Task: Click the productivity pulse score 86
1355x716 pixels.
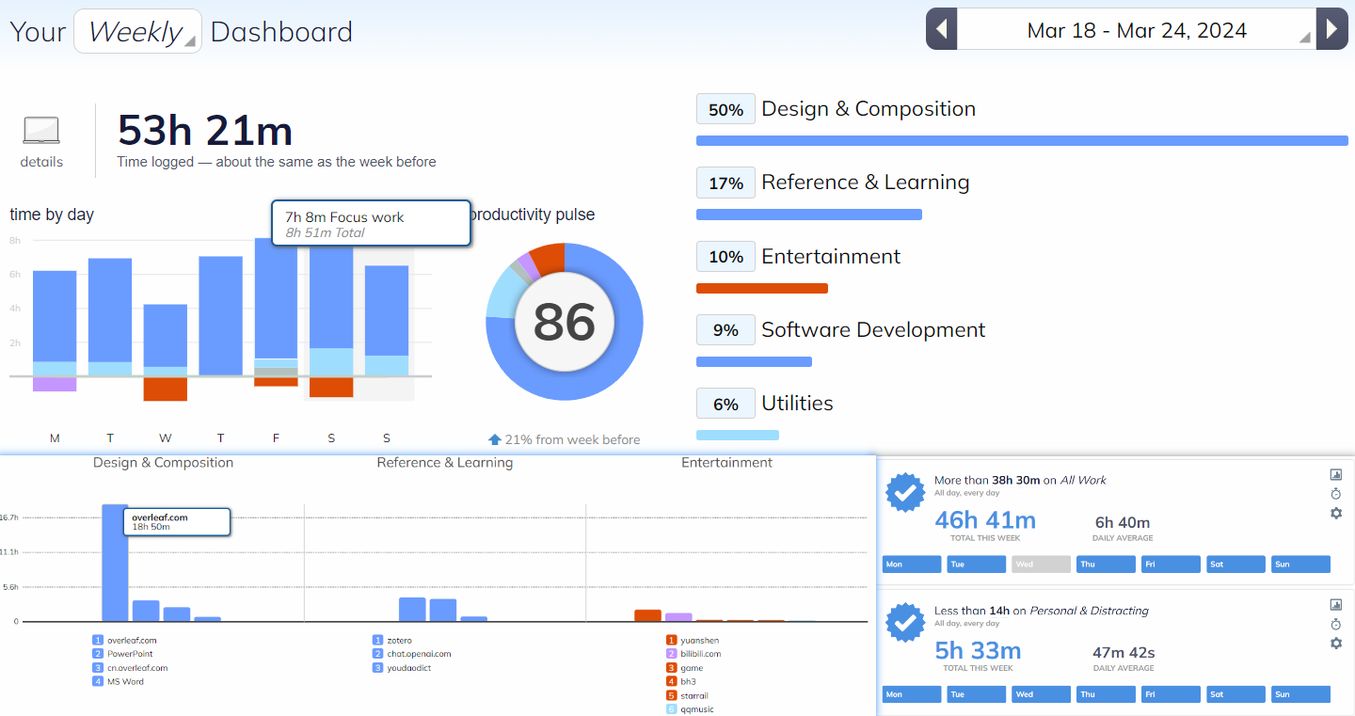Action: [x=565, y=323]
